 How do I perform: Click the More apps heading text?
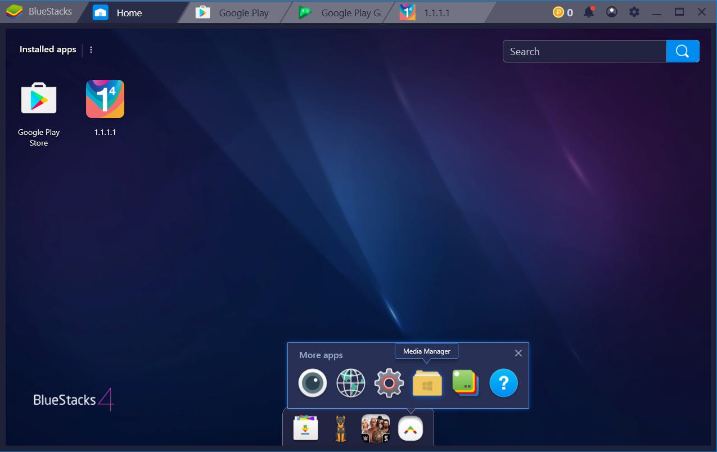[321, 355]
